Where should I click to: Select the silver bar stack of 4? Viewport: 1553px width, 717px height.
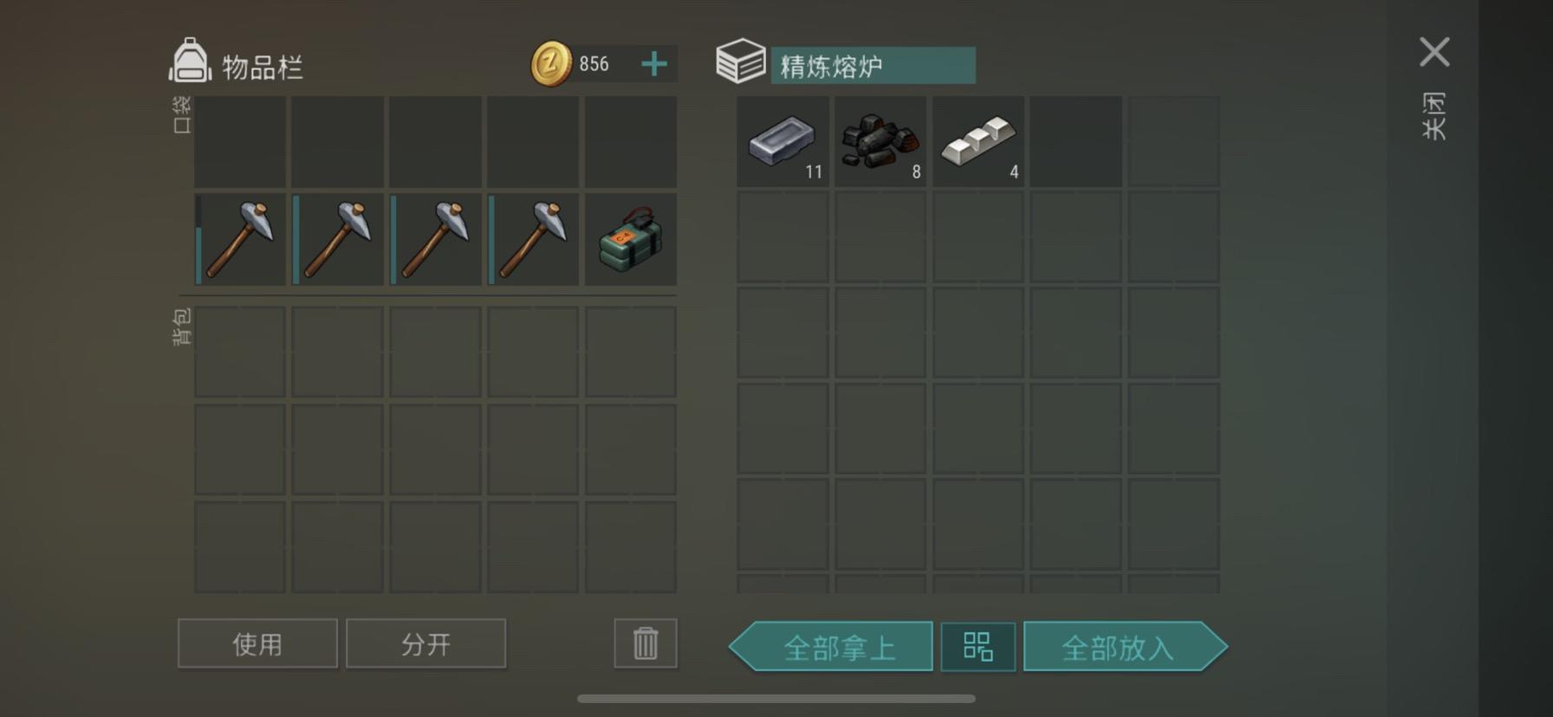[978, 141]
